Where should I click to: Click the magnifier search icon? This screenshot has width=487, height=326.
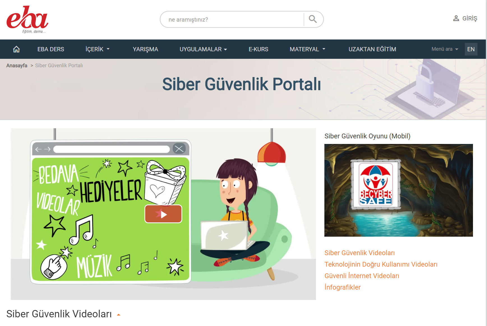[x=313, y=19]
